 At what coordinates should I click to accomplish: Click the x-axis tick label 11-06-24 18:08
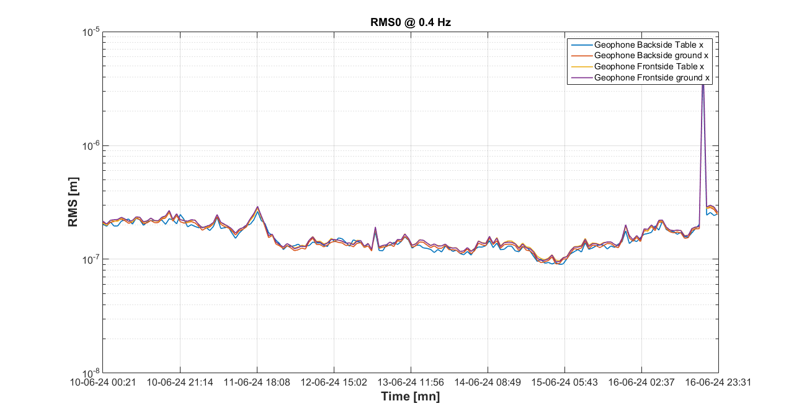[x=257, y=382]
